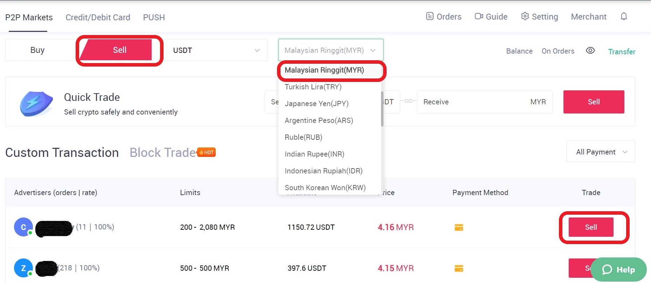
Task: Click the 4.15 MYR price
Action: [395, 268]
